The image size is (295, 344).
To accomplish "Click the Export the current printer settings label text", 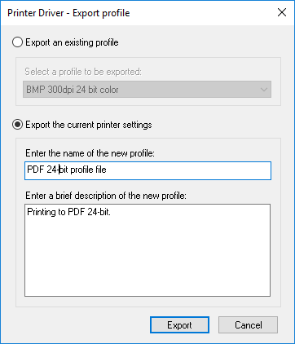I will [89, 125].
